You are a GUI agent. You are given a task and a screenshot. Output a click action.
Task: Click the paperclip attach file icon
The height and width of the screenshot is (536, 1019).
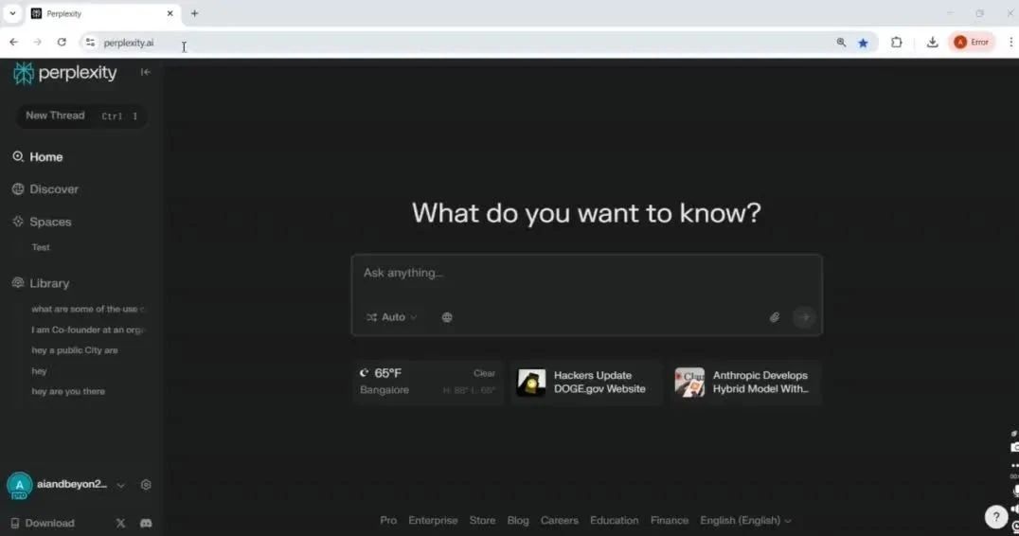[x=775, y=317]
